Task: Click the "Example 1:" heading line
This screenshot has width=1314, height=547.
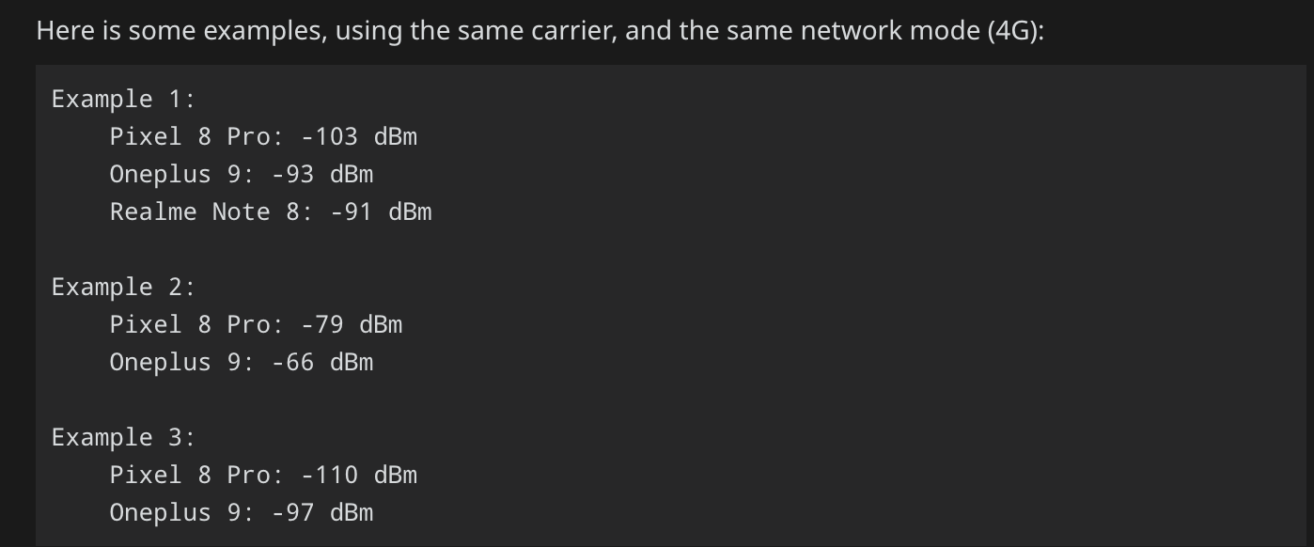Action: [123, 99]
